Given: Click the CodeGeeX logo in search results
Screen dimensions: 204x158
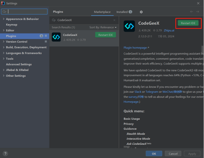Looking at the screenshot, I should coord(56,37).
